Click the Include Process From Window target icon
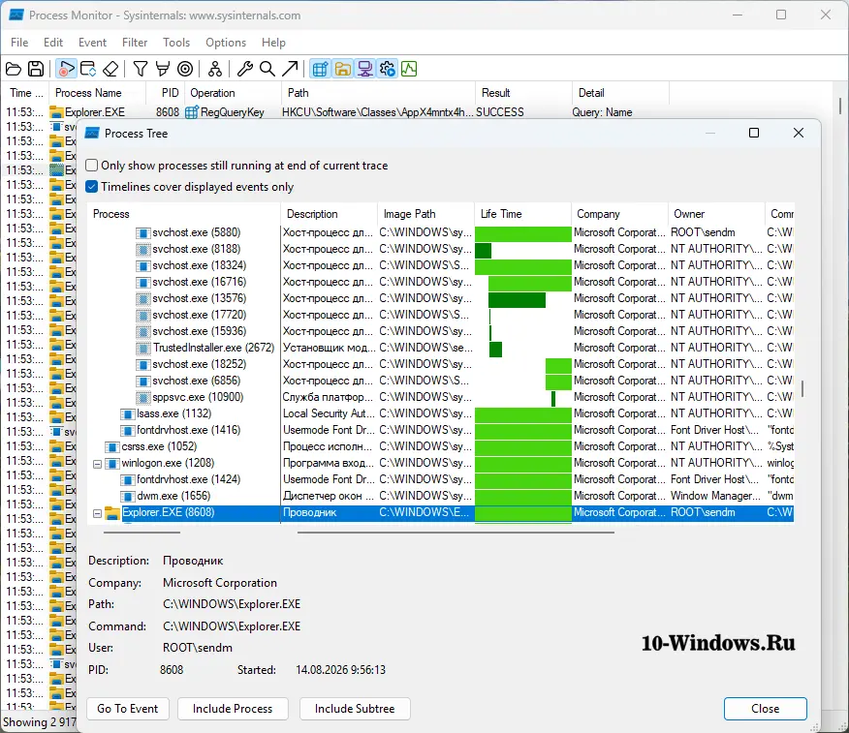 pyautogui.click(x=185, y=69)
